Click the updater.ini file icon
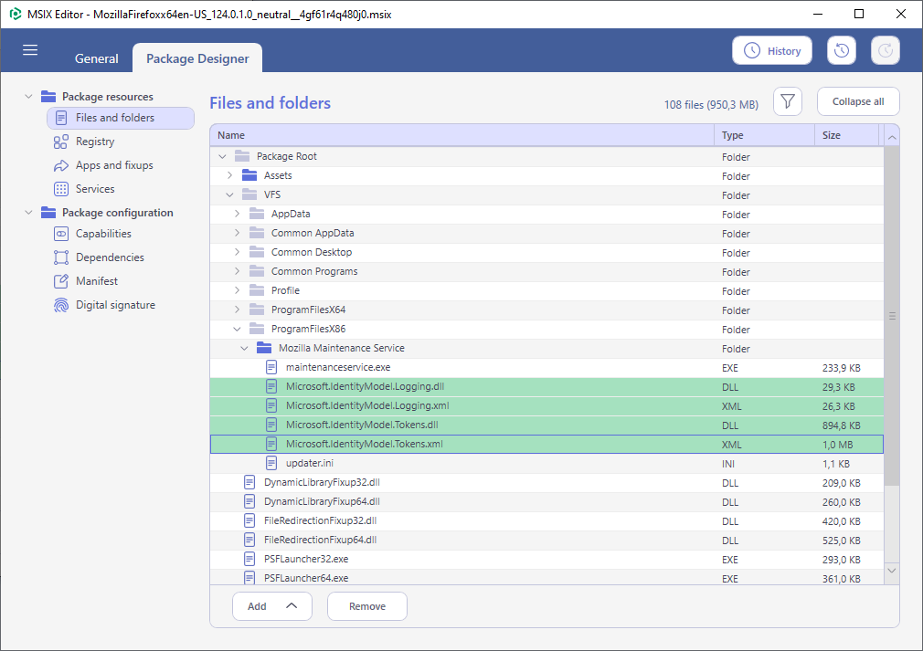923x651 pixels. pos(271,463)
